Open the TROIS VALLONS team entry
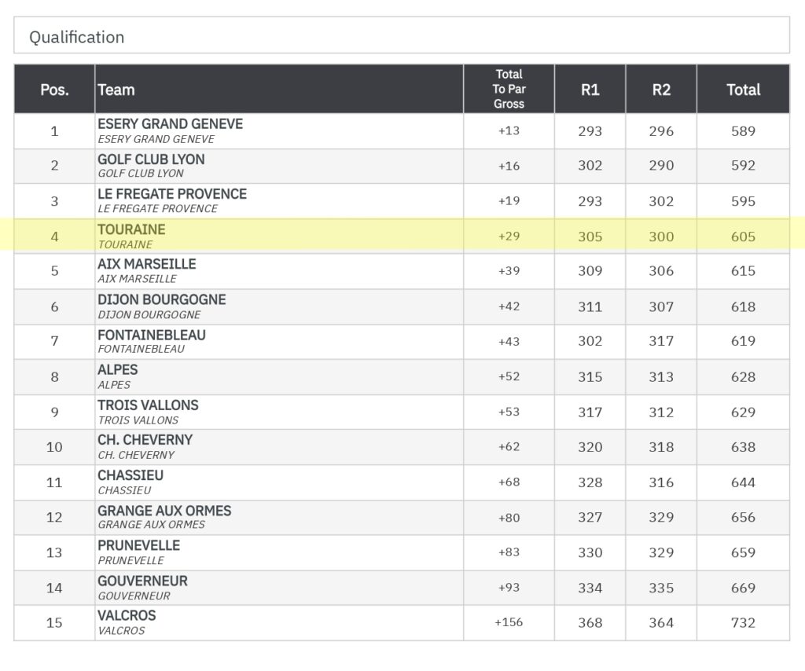Image resolution: width=805 pixels, height=671 pixels. point(148,405)
